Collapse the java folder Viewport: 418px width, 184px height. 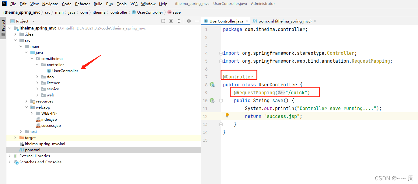point(26,52)
